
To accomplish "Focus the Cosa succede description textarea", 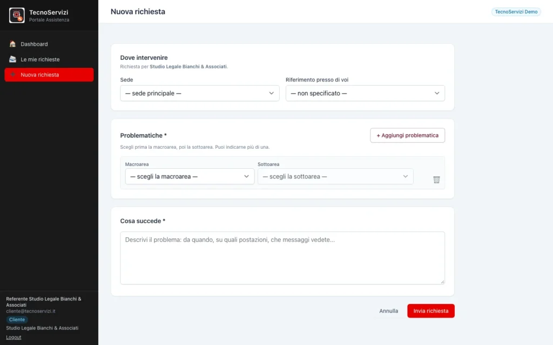I will pos(282,258).
